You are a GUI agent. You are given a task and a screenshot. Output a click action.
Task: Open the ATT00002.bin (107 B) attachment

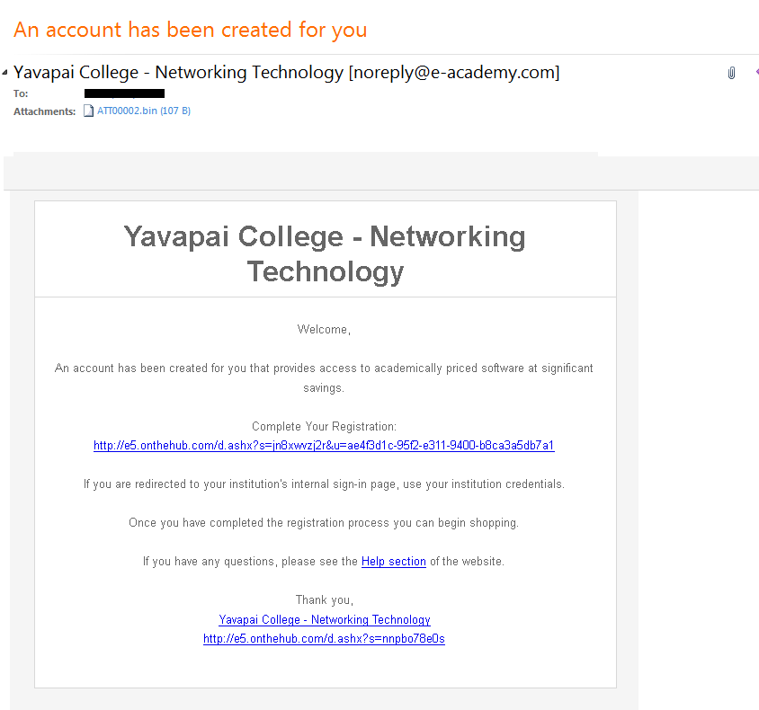[x=144, y=111]
